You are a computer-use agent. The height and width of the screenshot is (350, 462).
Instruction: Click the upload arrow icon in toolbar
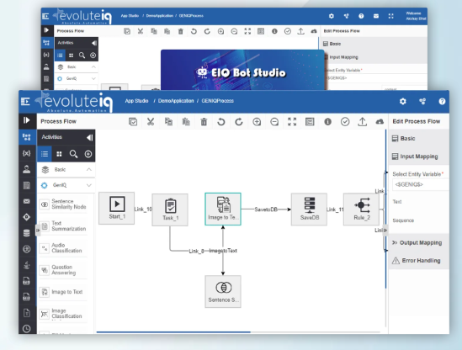363,121
